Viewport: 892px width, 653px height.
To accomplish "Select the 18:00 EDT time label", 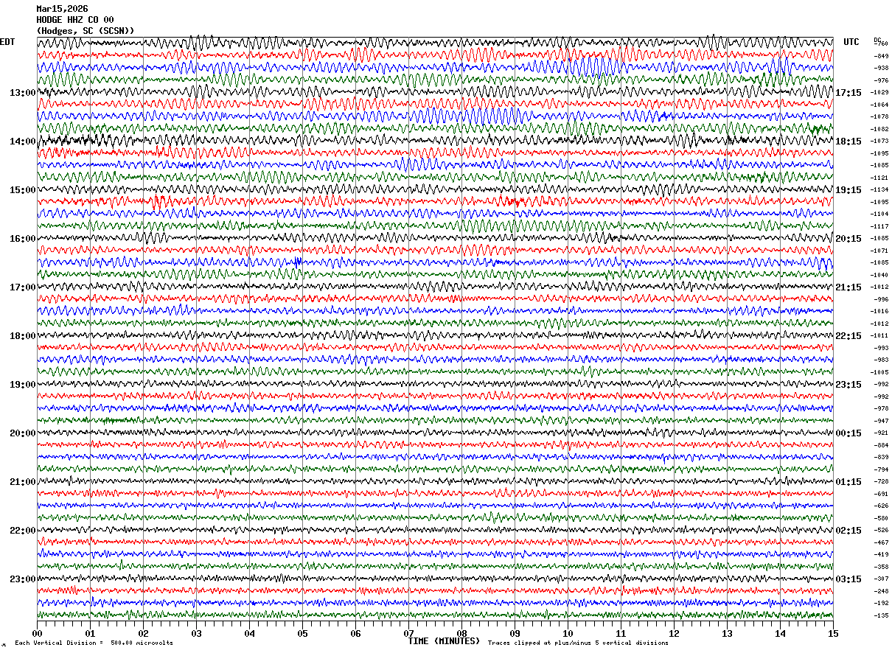I will 22,336.
